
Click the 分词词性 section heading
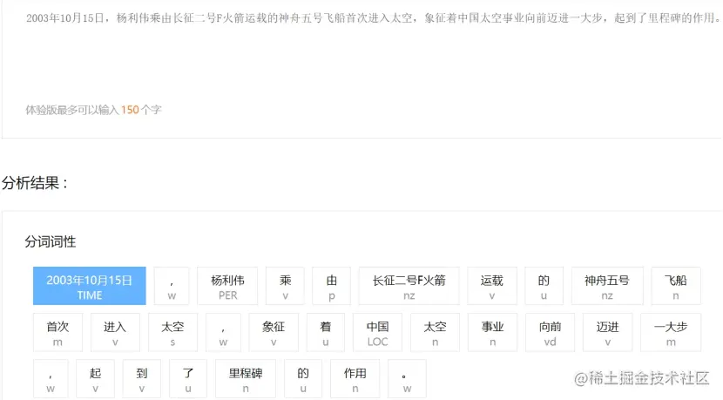point(51,241)
